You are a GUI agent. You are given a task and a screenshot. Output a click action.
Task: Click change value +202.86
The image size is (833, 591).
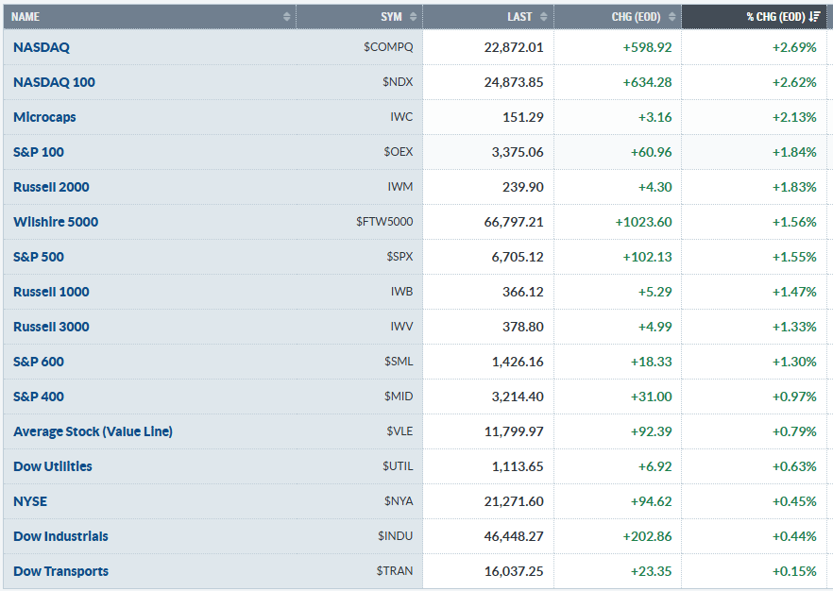pyautogui.click(x=648, y=536)
